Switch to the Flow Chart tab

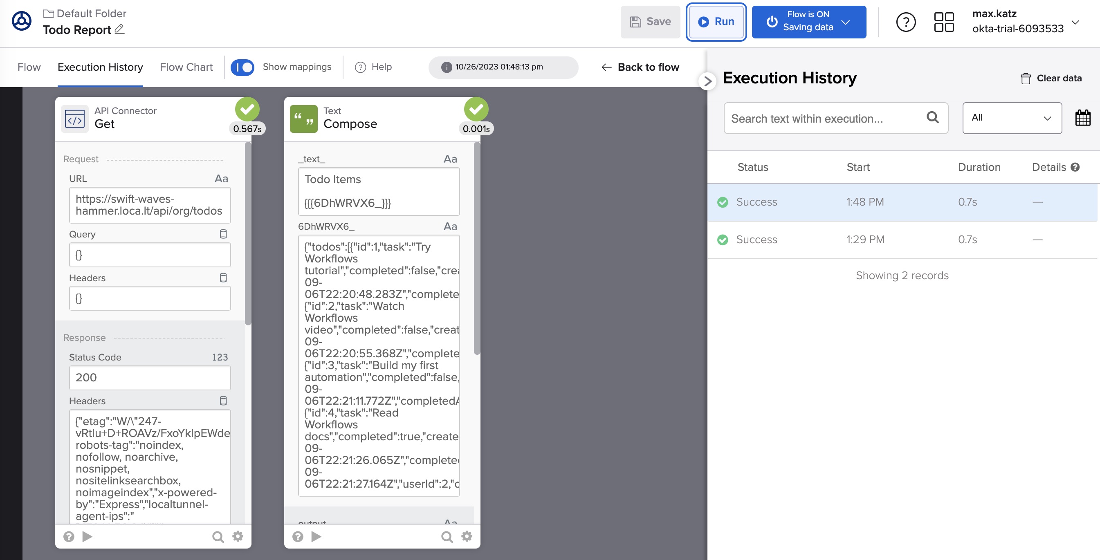tap(186, 67)
